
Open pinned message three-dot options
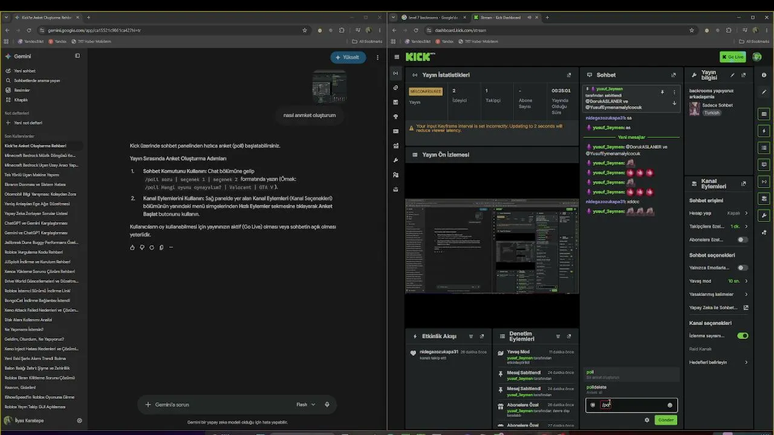pos(674,92)
